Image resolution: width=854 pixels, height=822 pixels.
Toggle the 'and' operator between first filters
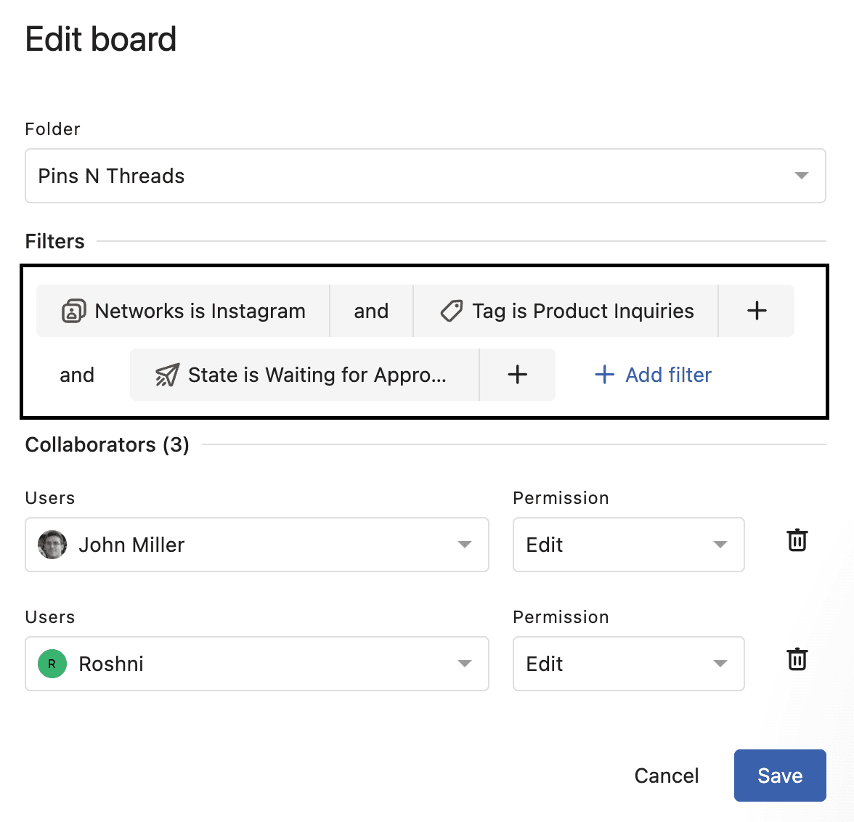[371, 311]
